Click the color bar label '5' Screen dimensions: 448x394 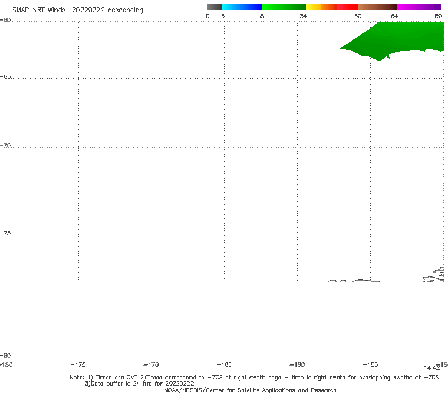point(223,16)
